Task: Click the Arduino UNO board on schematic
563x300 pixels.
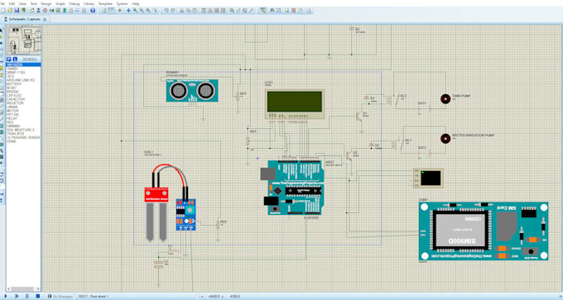Action: pyautogui.click(x=293, y=187)
